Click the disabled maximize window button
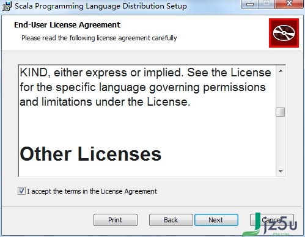The width and height of the screenshot is (305, 237). [x=266, y=4]
